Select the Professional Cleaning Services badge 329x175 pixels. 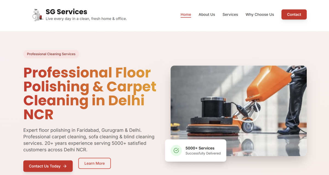(x=51, y=54)
